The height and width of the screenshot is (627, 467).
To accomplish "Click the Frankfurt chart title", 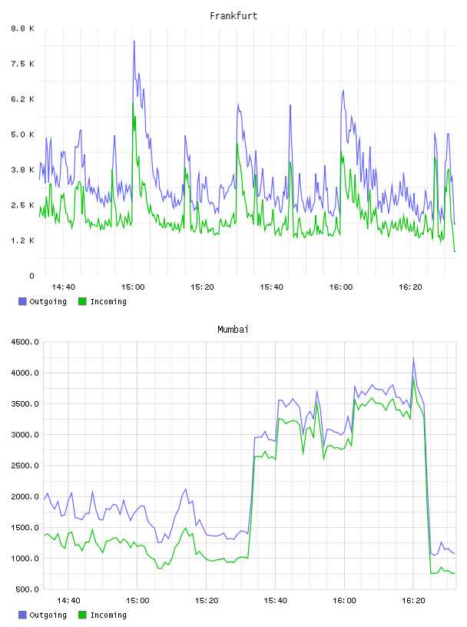I will (233, 16).
